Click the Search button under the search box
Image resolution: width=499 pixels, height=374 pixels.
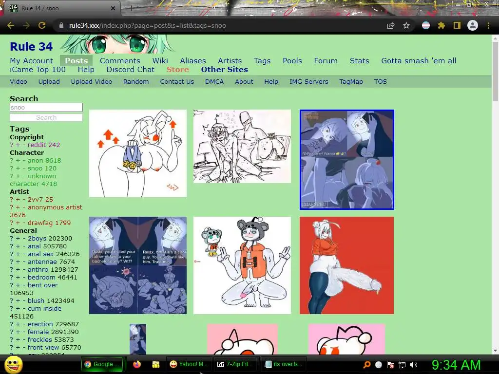tap(46, 117)
